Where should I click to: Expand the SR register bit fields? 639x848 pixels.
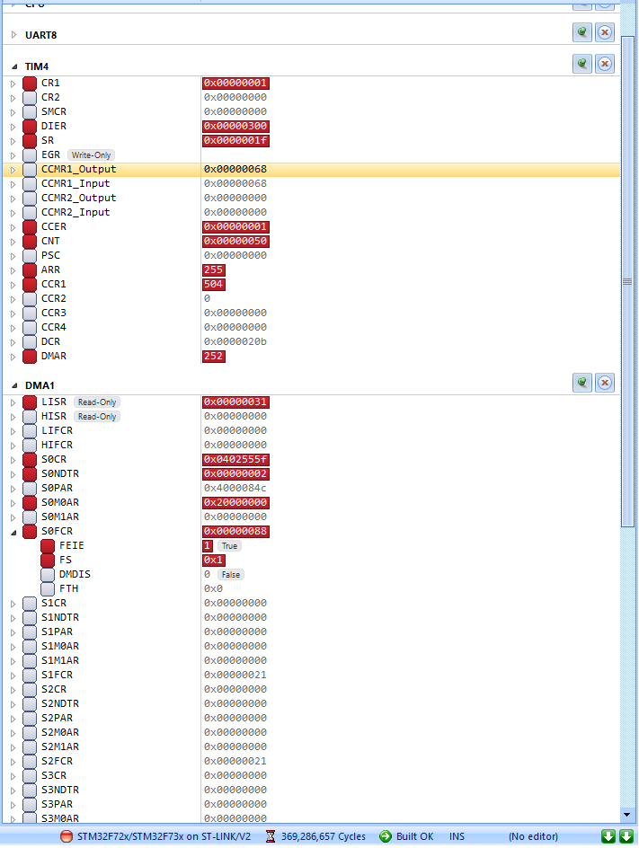pyautogui.click(x=13, y=141)
